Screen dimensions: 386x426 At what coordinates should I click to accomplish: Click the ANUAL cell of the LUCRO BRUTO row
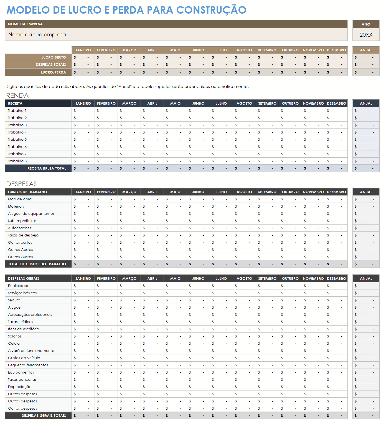366,57
